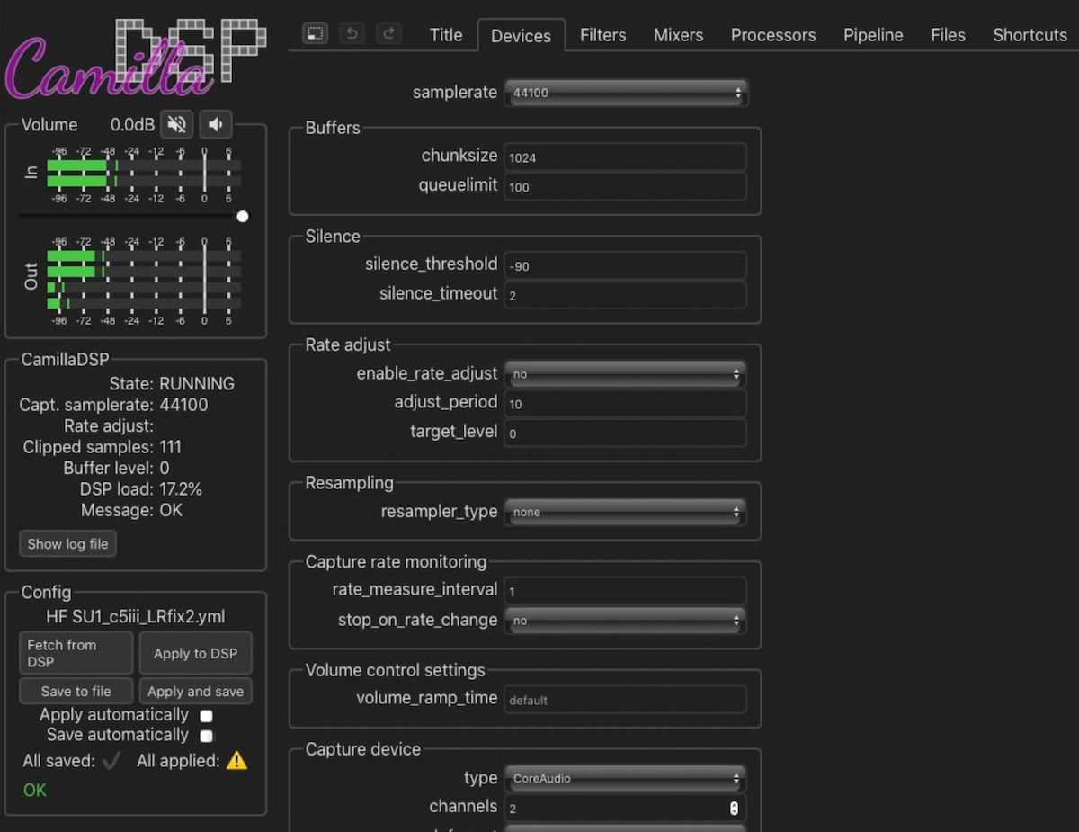The width and height of the screenshot is (1079, 832).
Task: Click the CamillaDSP logo
Action: point(135,58)
